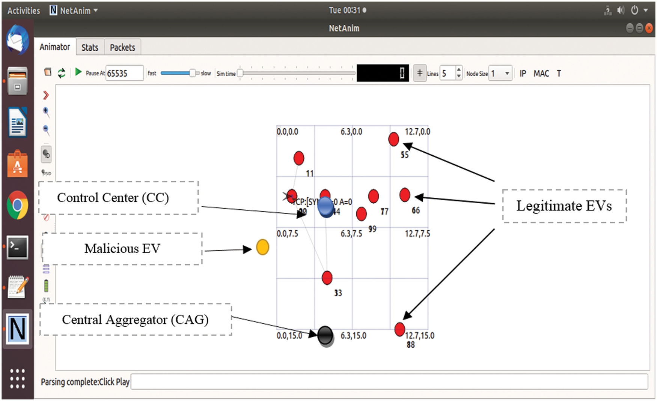Click the IP address display button

[x=523, y=74]
